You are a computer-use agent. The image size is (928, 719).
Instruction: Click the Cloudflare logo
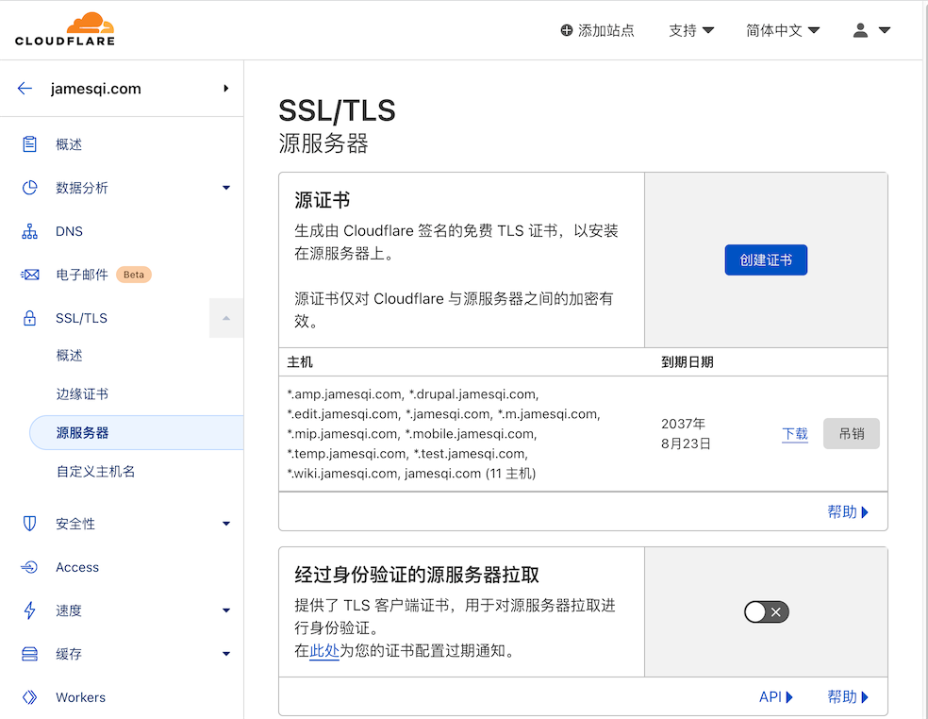[x=64, y=28]
